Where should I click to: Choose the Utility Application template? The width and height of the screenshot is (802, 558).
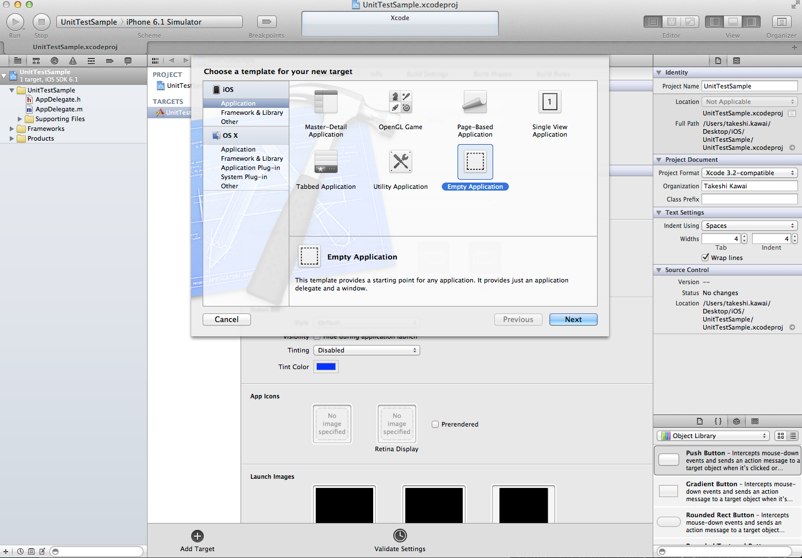[400, 162]
